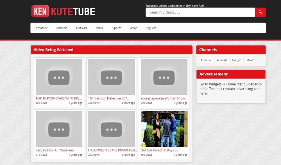Click the '193 views' count text
Image resolution: width=281 pixels, height=165 pixels.
pyautogui.click(x=146, y=155)
